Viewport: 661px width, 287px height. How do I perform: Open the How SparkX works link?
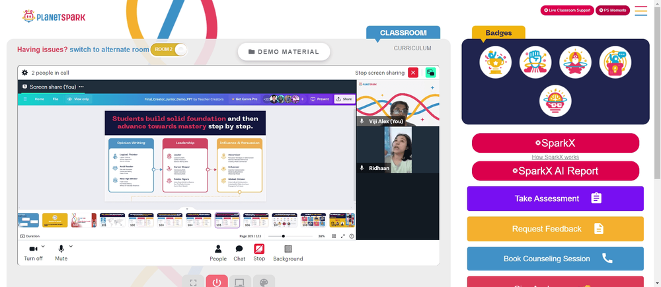pyautogui.click(x=555, y=157)
